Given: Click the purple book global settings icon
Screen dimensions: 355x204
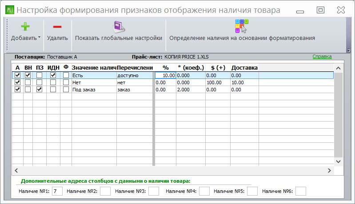Looking at the screenshot, I should point(119,27).
